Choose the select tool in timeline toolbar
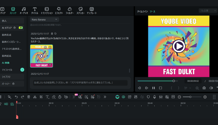 coord(9,97)
